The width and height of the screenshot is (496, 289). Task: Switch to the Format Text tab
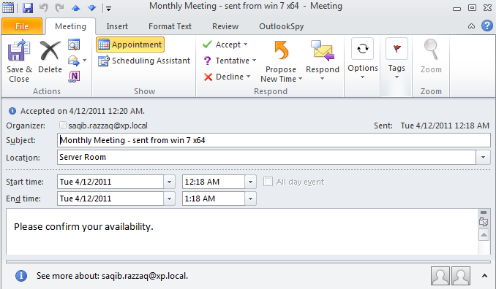170,26
